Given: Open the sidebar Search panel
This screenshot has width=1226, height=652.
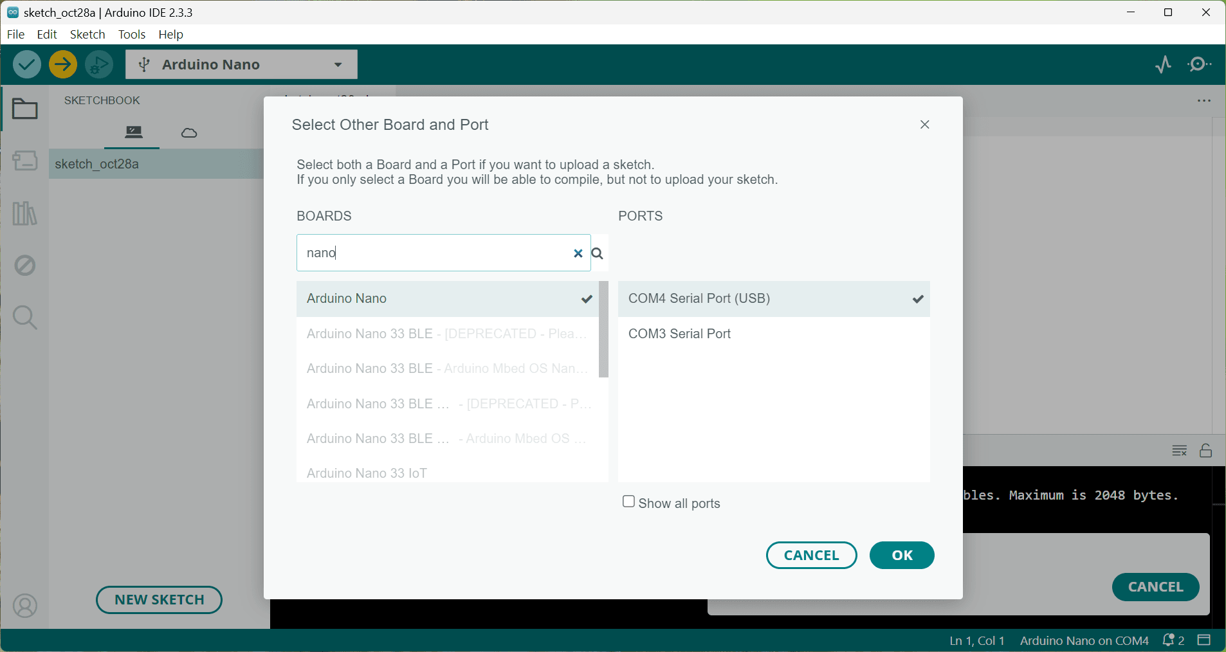Looking at the screenshot, I should click(25, 318).
